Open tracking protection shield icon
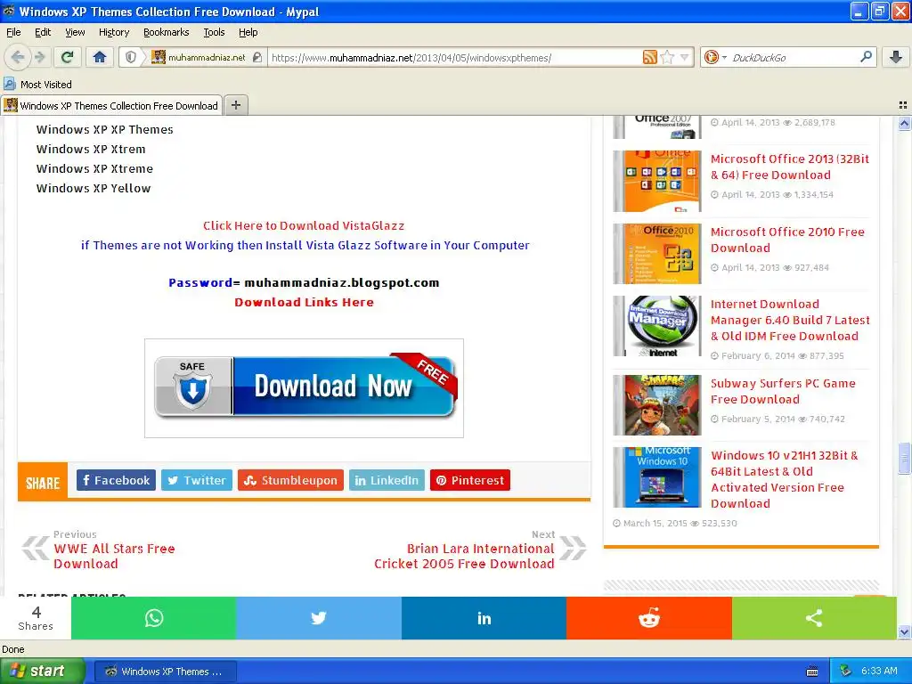912x684 pixels. click(x=131, y=57)
